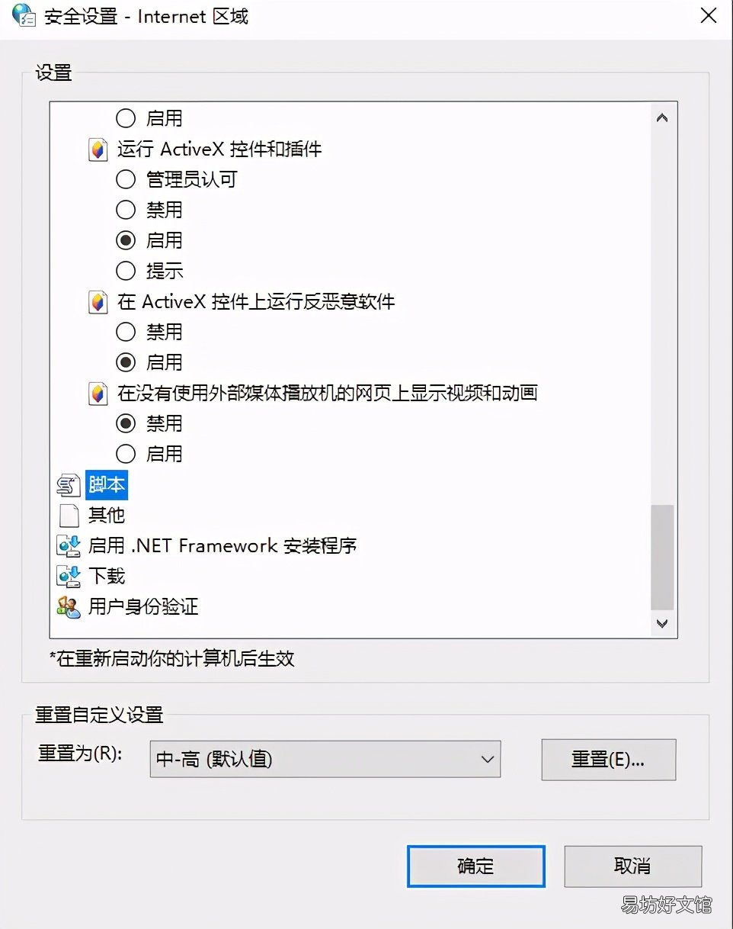Image resolution: width=733 pixels, height=929 pixels.
Task: Select the 用户身份验证 tree item
Action: [143, 607]
